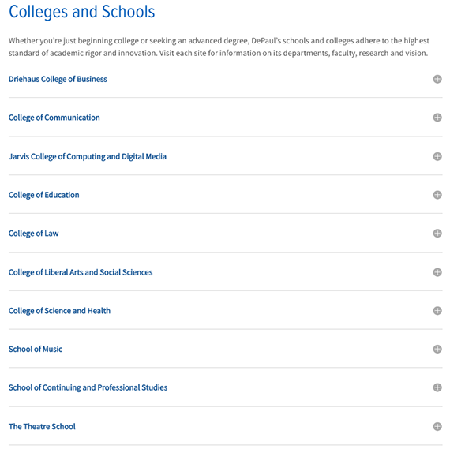Image resolution: width=450 pixels, height=449 pixels.
Task: Click plus icon for College of Communication
Action: (437, 118)
